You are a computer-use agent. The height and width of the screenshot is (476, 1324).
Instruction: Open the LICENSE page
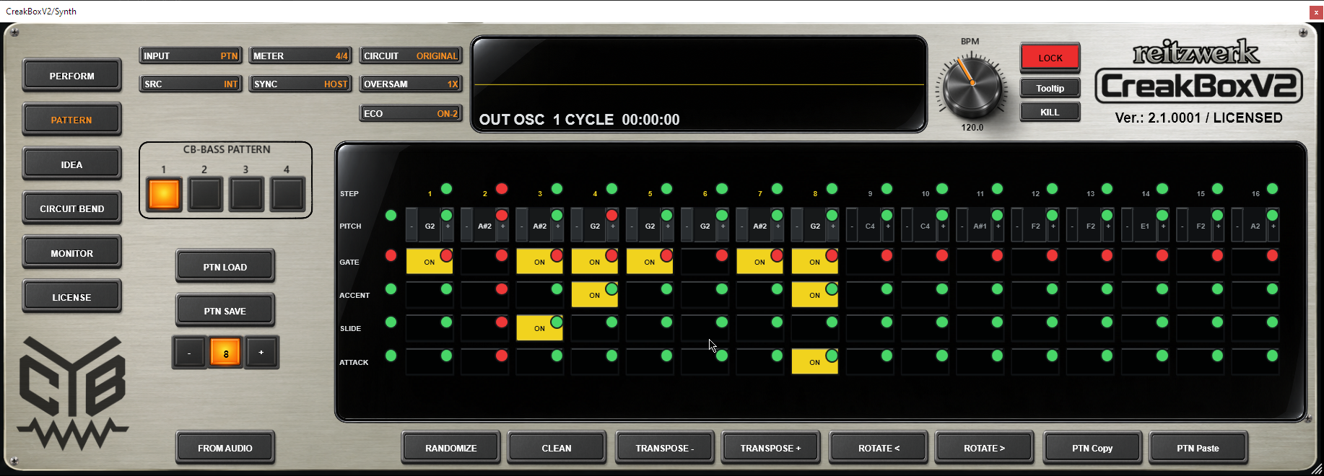click(x=71, y=297)
